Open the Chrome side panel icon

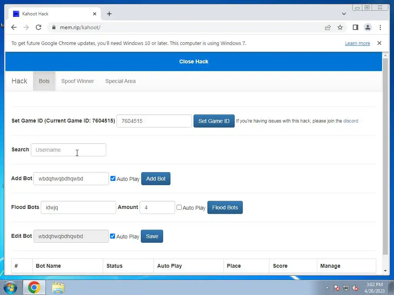click(355, 27)
